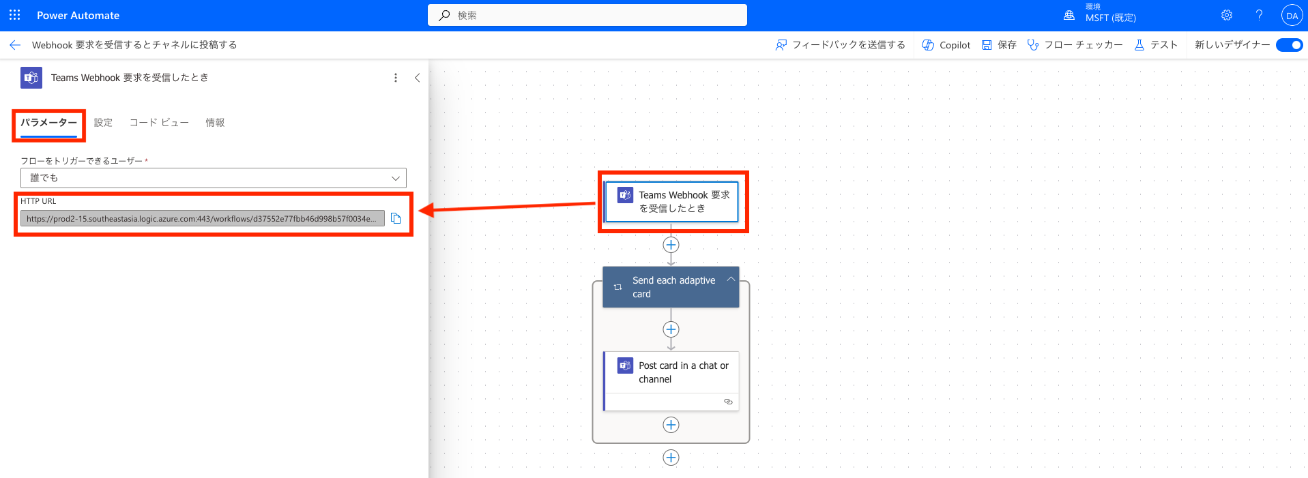Collapse the side panel with chevron

coord(417,78)
